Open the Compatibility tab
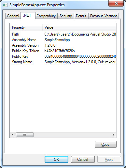 [x=46, y=16]
